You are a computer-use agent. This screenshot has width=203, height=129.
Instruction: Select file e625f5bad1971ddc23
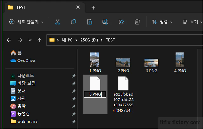123,95
